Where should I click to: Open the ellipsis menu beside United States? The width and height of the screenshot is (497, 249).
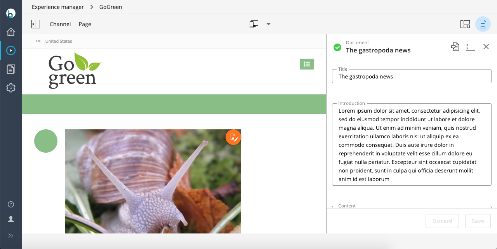(38, 41)
